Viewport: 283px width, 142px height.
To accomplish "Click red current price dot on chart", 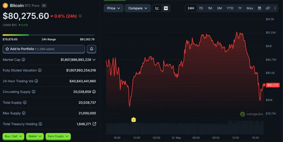I will click(x=264, y=85).
